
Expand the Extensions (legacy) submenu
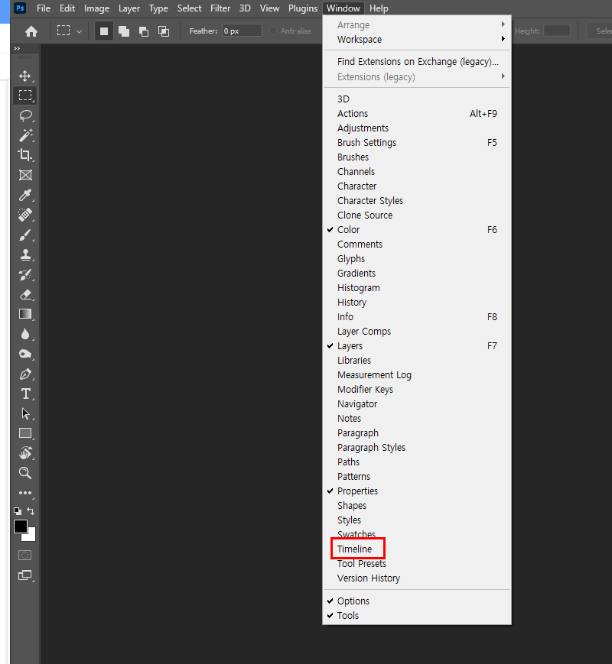click(x=416, y=76)
